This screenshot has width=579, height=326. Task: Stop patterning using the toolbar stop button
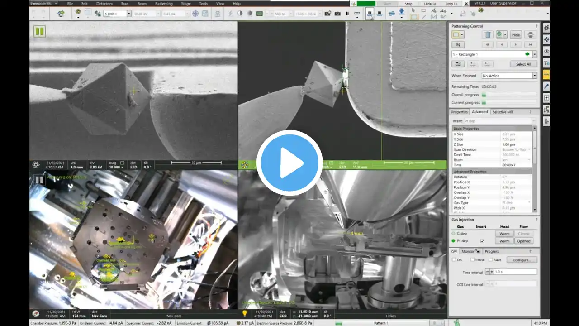click(379, 14)
